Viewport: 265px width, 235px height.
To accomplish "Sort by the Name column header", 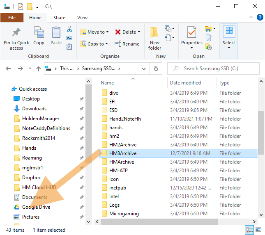I will pyautogui.click(x=107, y=83).
